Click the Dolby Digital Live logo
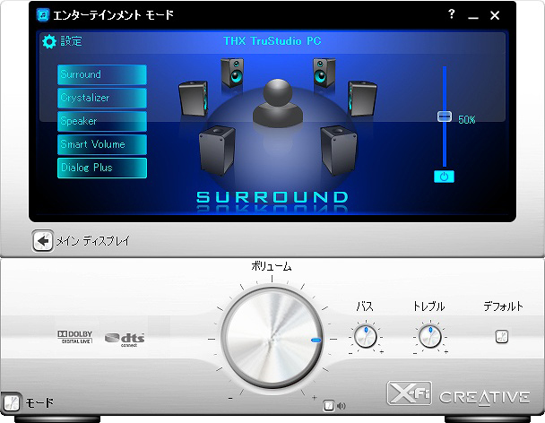 (x=75, y=337)
